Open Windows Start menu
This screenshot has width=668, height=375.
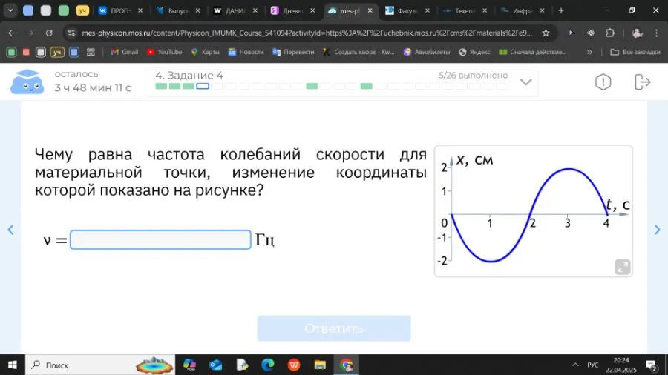coord(13,365)
